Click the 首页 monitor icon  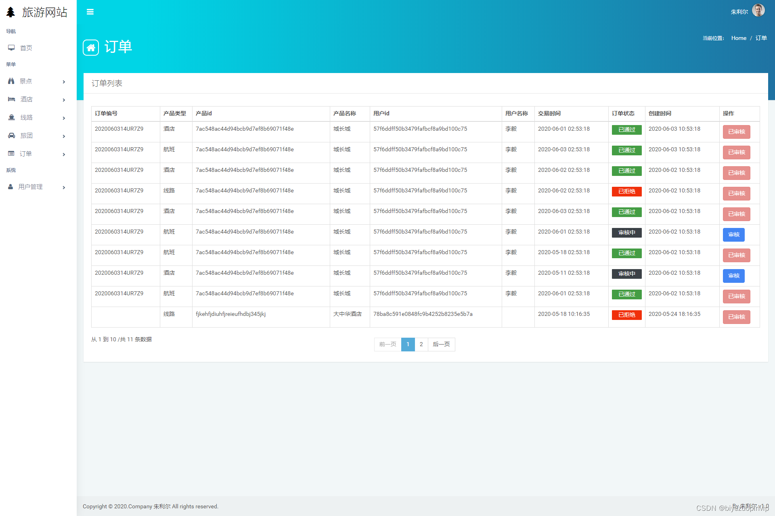click(x=11, y=48)
